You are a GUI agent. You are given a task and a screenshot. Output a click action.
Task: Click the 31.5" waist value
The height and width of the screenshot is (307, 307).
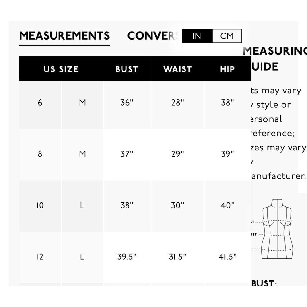[177, 257]
